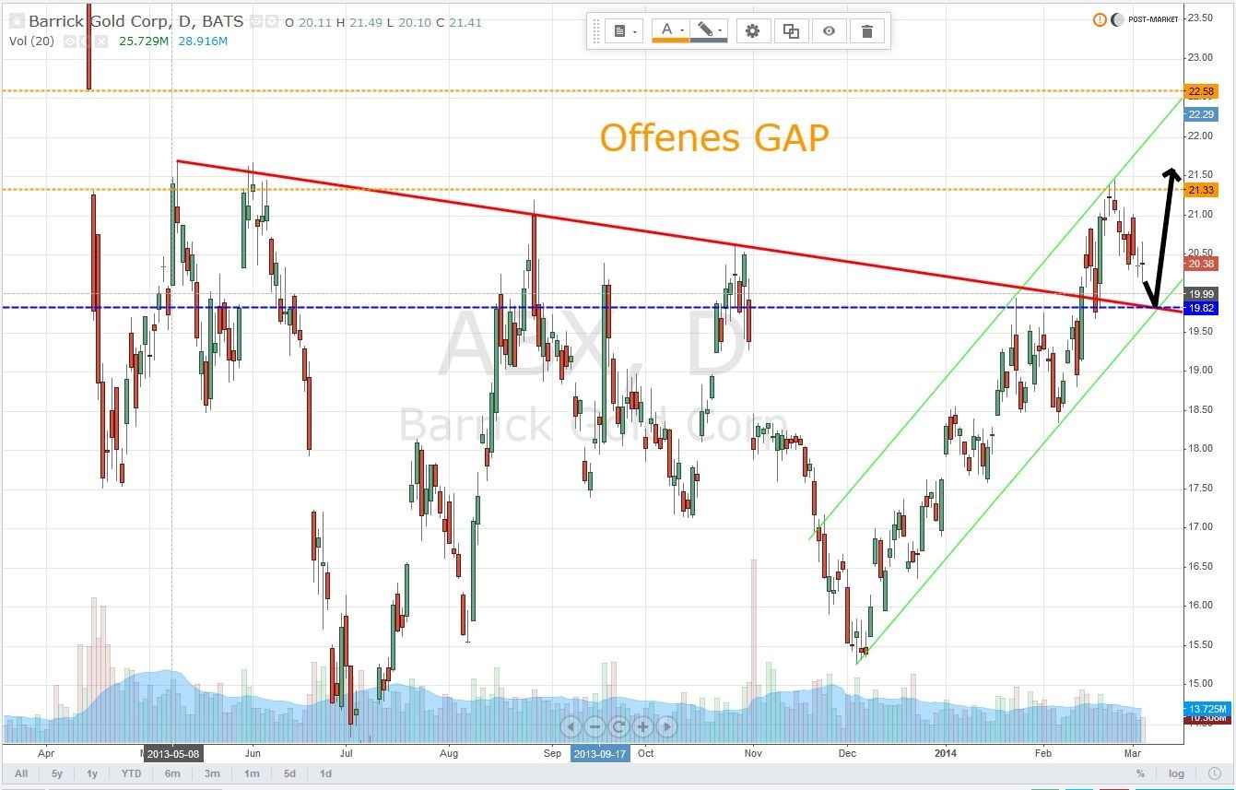
Task: Click the POST-MARKET session label
Action: click(1153, 19)
